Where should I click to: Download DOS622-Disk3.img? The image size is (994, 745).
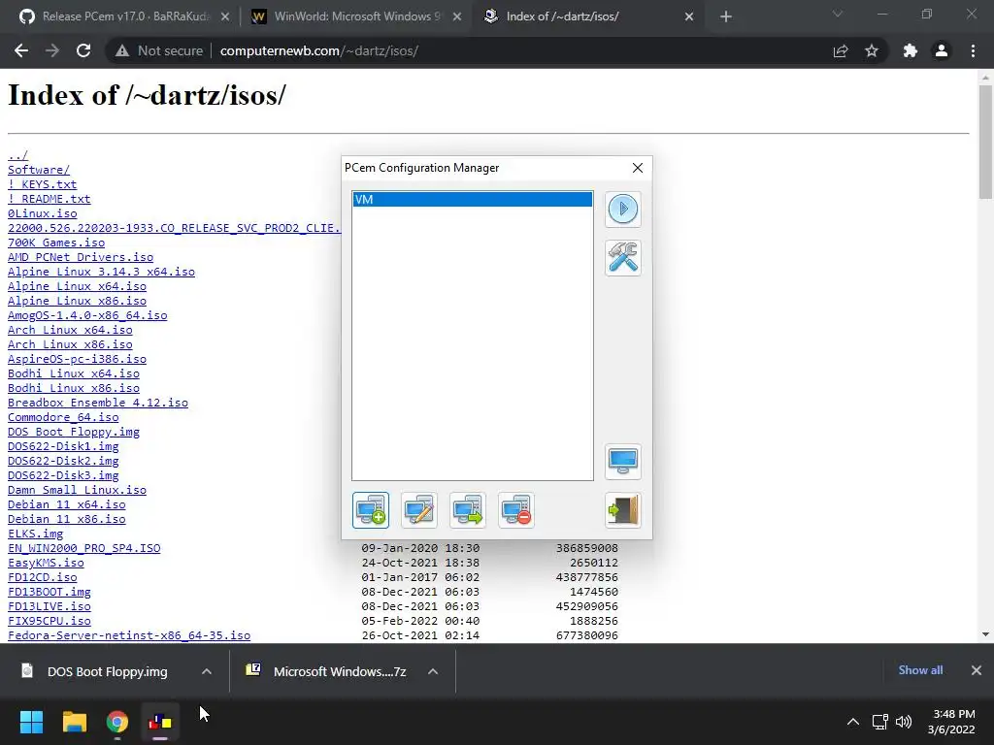63,475
